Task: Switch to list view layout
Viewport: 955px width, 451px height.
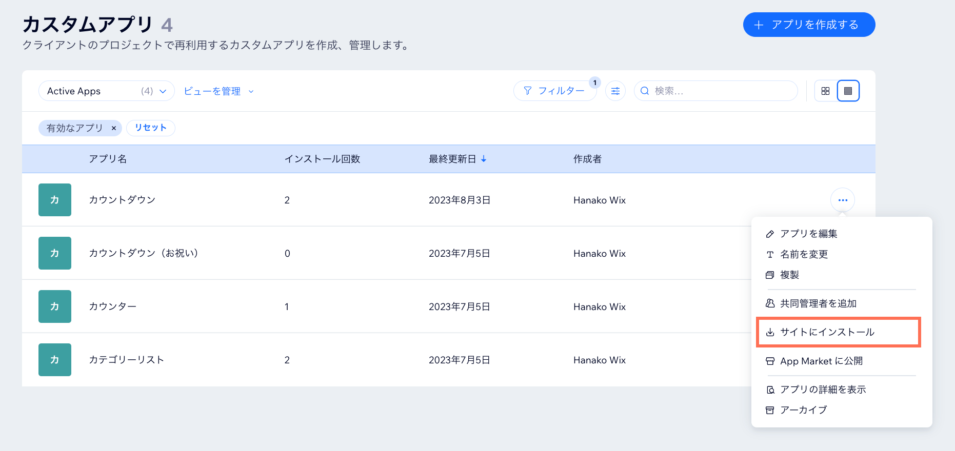Action: pyautogui.click(x=848, y=91)
